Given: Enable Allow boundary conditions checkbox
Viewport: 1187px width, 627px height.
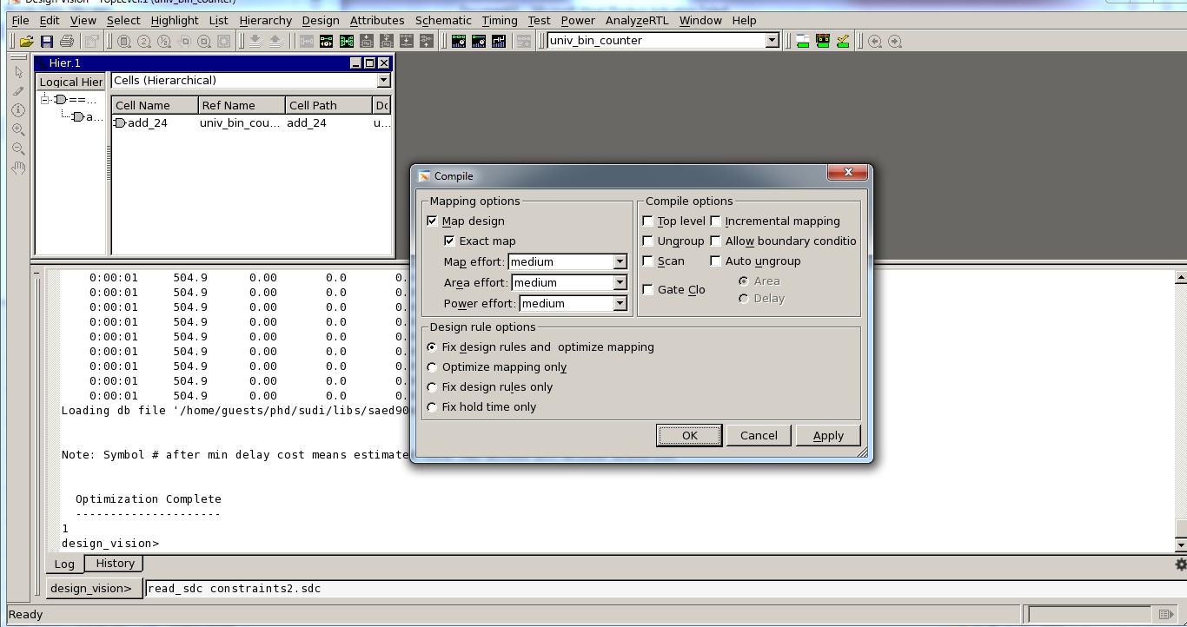Looking at the screenshot, I should pyautogui.click(x=715, y=241).
